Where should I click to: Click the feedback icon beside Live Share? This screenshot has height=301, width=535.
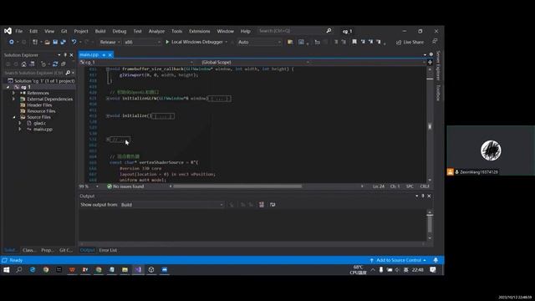coord(435,42)
